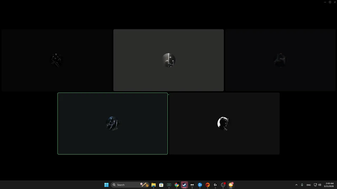Select the light gray participant tile
Image resolution: width=337 pixels, height=189 pixels.
point(168,60)
